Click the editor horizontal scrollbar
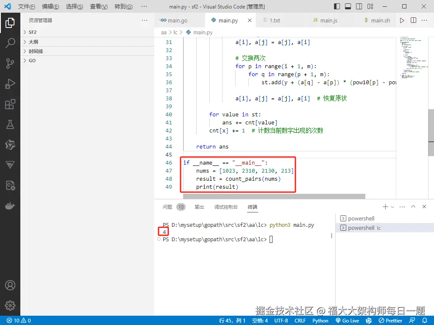 274,196
